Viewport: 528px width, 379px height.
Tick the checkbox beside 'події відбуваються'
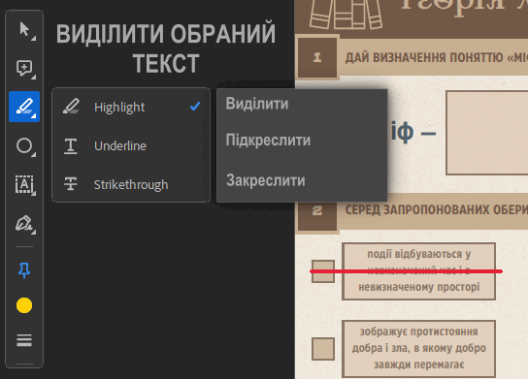pyautogui.click(x=323, y=271)
